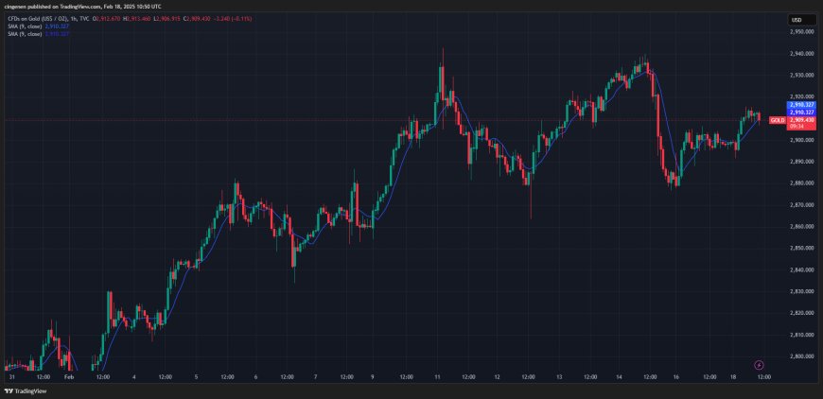Viewport: 823px width, 399px height.
Task: Select the red 2,909.430 current price label
Action: click(801, 119)
